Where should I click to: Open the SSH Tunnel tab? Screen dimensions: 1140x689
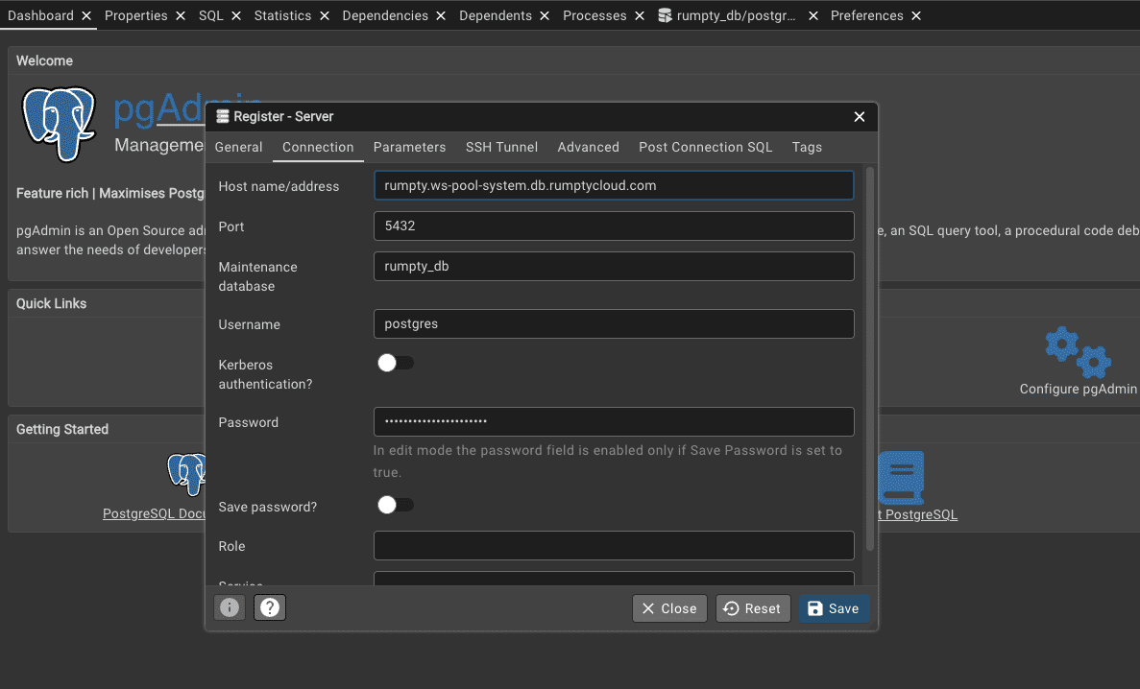(501, 147)
